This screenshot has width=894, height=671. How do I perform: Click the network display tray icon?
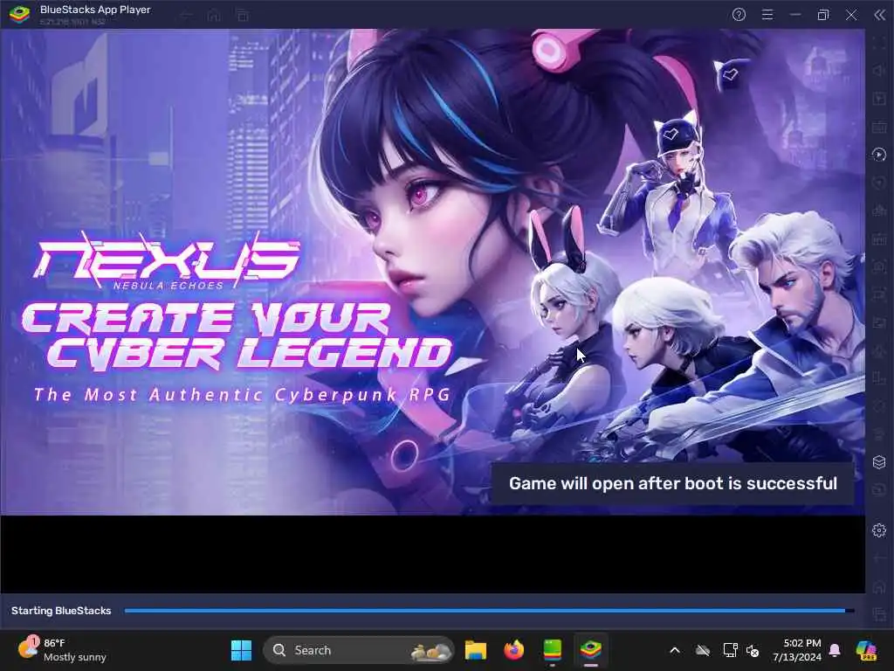(x=730, y=650)
